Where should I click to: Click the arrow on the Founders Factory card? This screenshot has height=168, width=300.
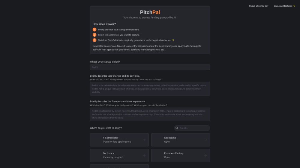[205, 155]
